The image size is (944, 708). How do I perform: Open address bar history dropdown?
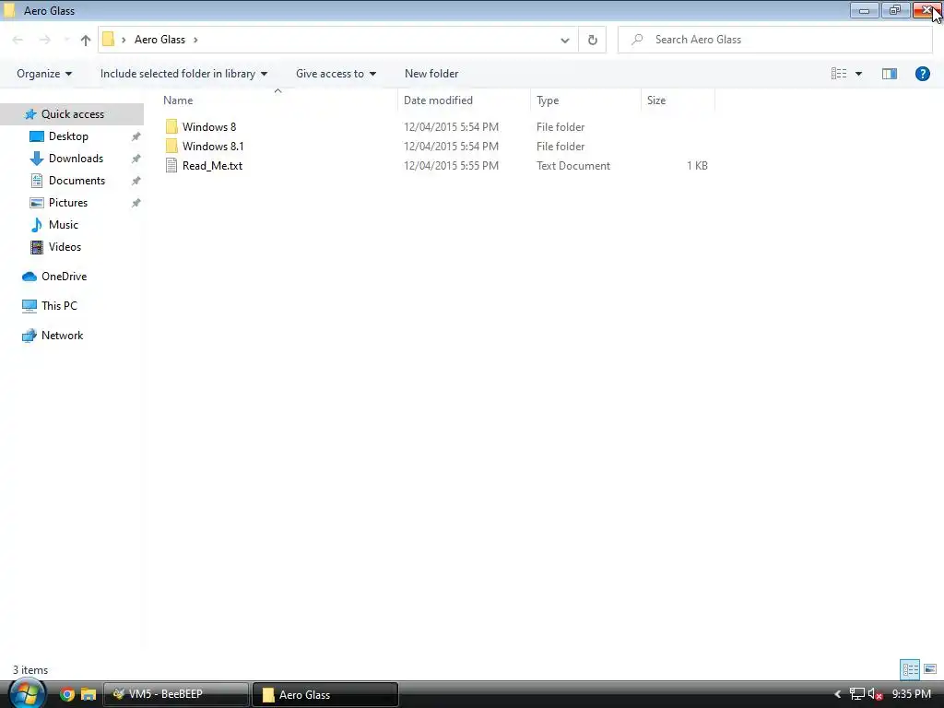[x=565, y=41]
